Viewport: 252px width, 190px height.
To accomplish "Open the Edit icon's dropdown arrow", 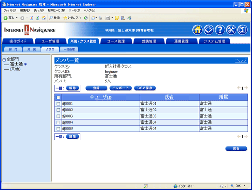I will click(x=112, y=18).
